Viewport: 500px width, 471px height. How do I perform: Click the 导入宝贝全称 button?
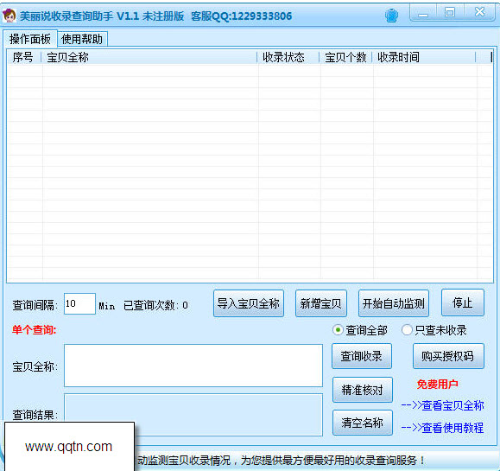click(249, 303)
